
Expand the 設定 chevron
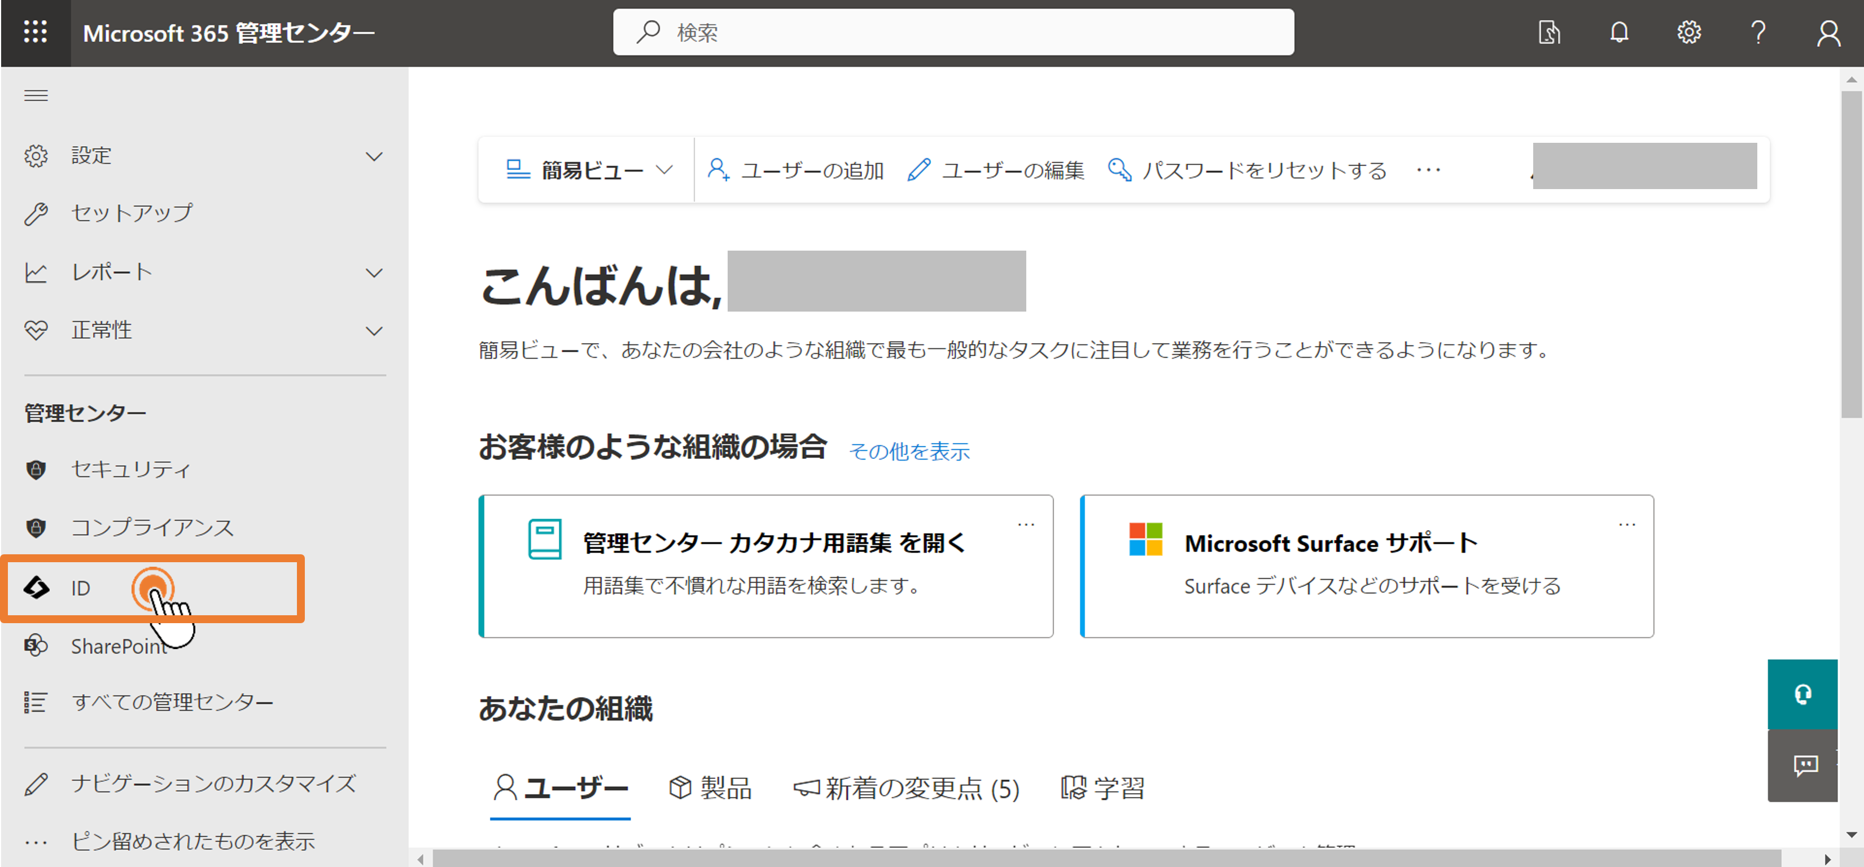[x=373, y=156]
